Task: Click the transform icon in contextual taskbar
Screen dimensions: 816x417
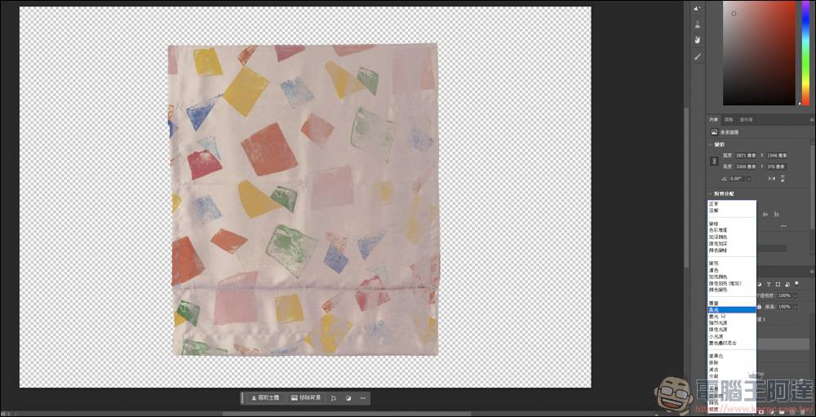Action: 334,397
